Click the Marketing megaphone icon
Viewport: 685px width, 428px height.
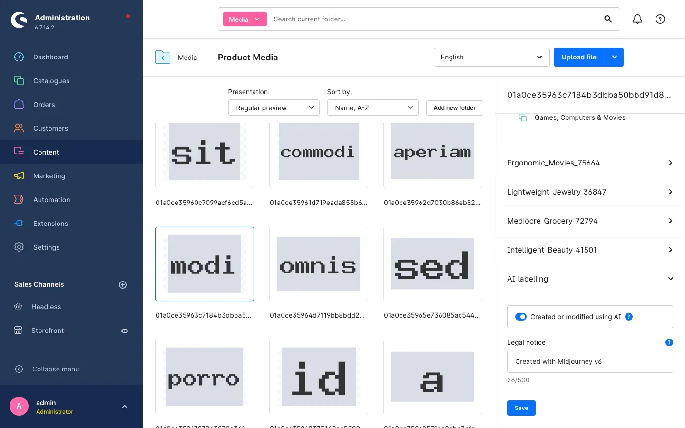tap(19, 176)
